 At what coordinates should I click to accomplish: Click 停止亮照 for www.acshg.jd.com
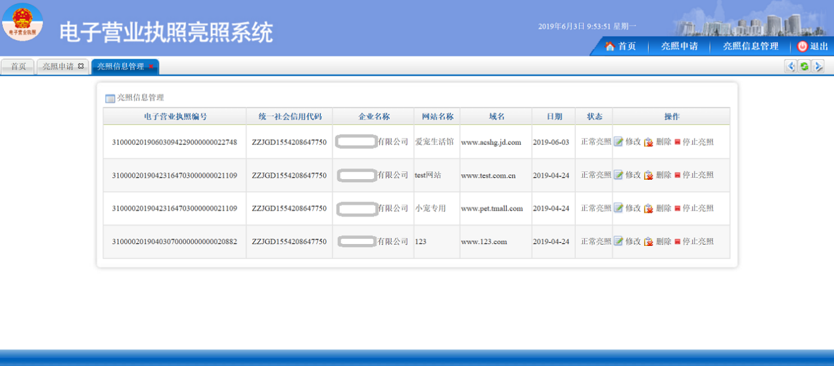(698, 142)
